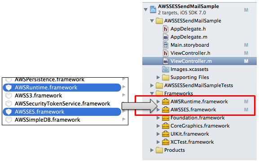259x163 pixels.
Task: Select AWSSecurityTokenService.framework in the list
Action: pyautogui.click(x=62, y=104)
